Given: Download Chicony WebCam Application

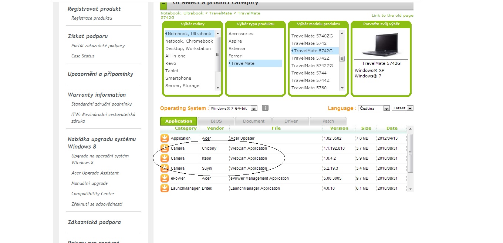Looking at the screenshot, I should pos(164,148).
